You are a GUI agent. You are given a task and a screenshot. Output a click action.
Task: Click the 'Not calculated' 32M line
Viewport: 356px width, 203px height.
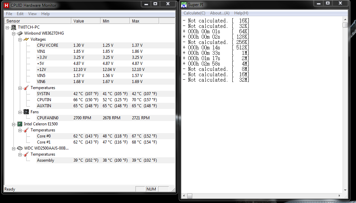coord(216,80)
